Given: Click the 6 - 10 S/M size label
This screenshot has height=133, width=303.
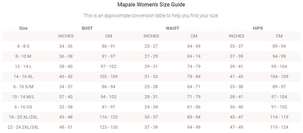Looking at the screenshot, I should [23, 87].
